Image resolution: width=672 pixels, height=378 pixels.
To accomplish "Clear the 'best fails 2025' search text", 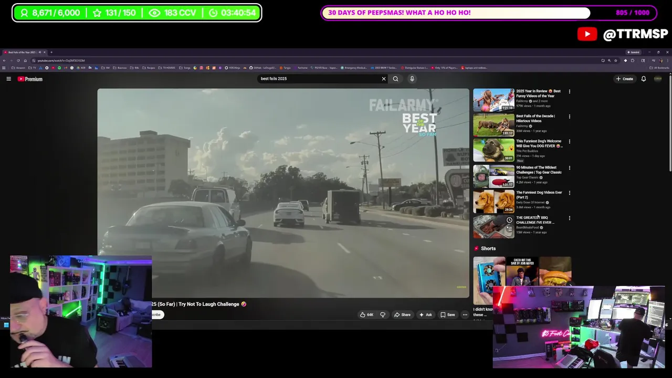I will 384,79.
